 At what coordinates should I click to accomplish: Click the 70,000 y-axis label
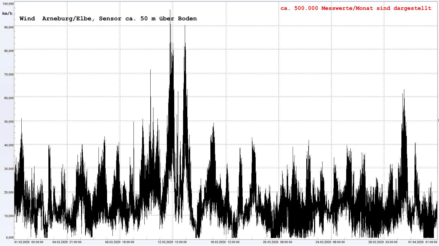point(8,74)
